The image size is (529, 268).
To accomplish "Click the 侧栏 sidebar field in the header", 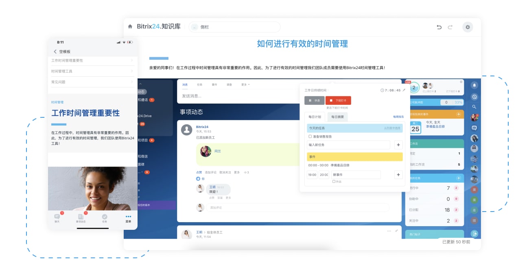I will [x=234, y=27].
